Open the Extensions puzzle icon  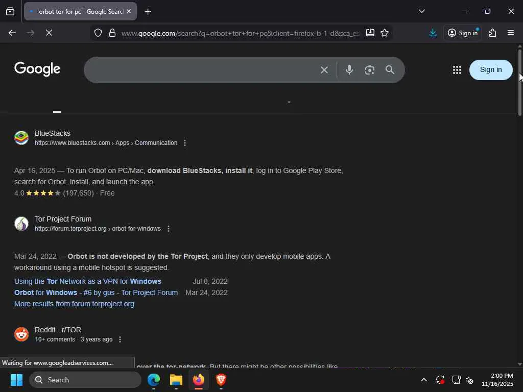(493, 33)
